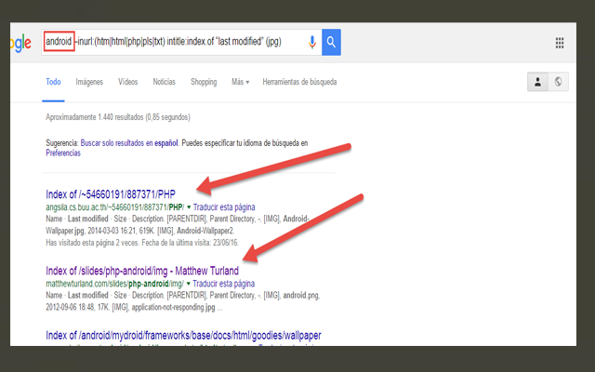Open result Index of /~54660191/887371/PHP

(111, 194)
